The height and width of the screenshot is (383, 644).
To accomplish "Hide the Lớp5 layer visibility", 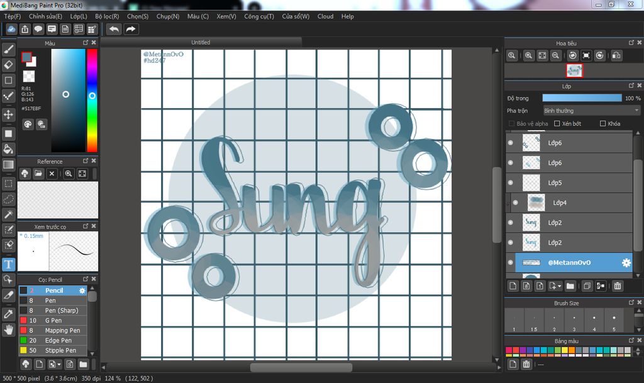I will pos(510,183).
